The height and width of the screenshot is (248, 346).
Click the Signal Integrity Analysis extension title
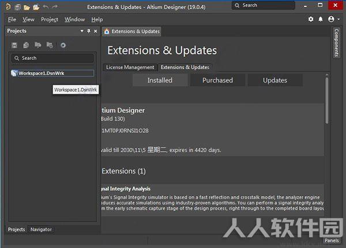(126, 189)
